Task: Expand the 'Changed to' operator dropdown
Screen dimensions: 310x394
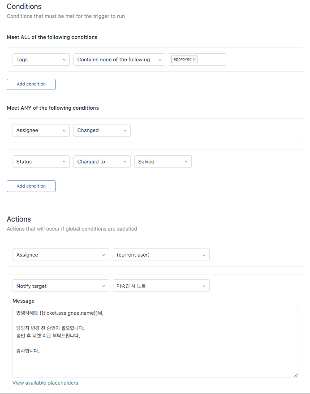Action: pos(102,162)
